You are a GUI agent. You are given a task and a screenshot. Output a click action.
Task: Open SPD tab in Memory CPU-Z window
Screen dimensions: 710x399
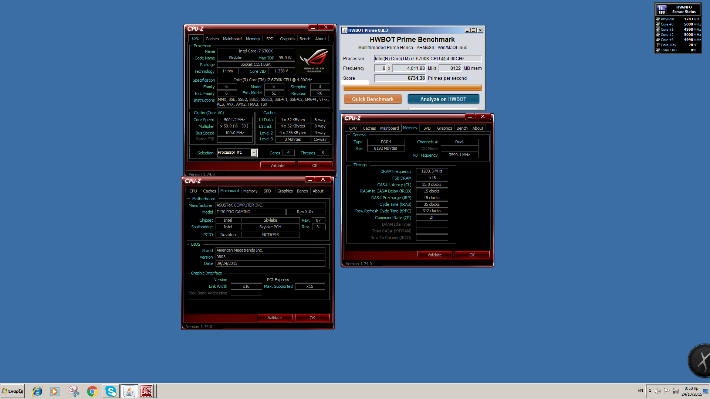point(427,128)
